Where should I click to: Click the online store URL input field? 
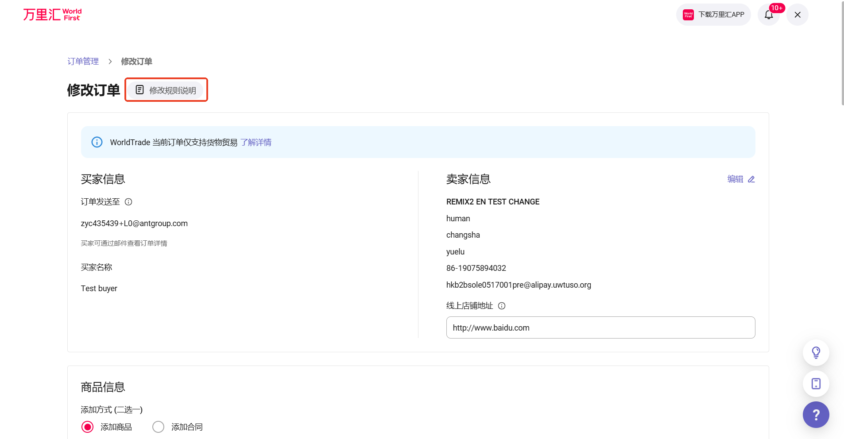click(x=600, y=327)
